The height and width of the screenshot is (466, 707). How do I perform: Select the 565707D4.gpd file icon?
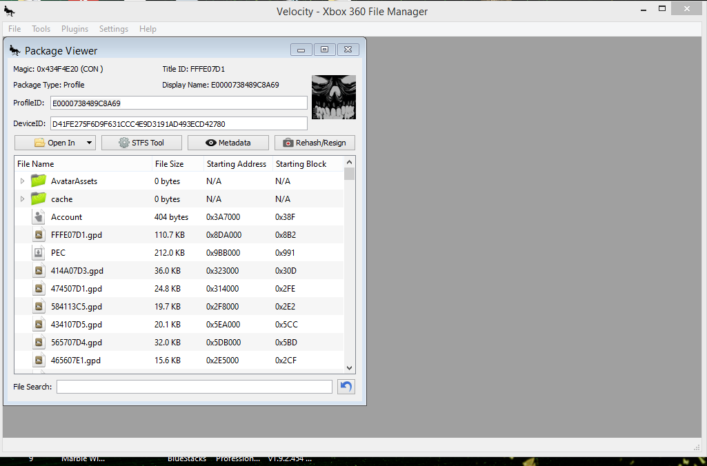(39, 343)
